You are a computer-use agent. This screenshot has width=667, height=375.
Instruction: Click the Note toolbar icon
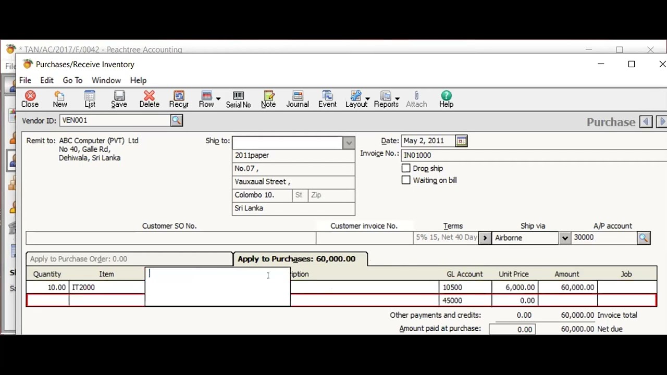268,99
